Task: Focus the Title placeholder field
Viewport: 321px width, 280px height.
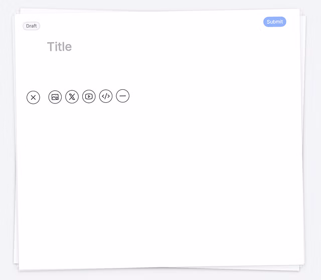Action: (59, 47)
